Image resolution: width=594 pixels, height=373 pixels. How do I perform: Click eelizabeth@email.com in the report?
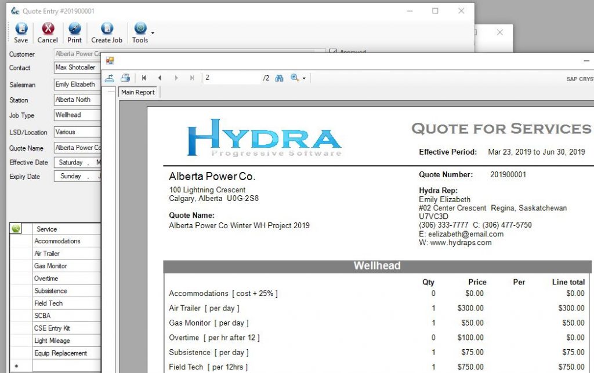click(466, 234)
